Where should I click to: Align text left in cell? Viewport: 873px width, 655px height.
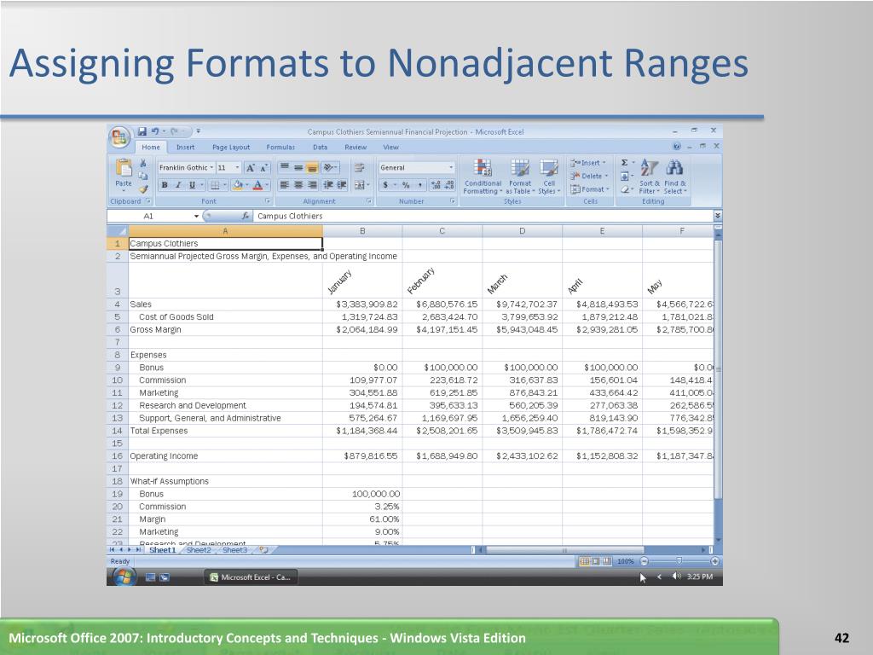tap(284, 185)
